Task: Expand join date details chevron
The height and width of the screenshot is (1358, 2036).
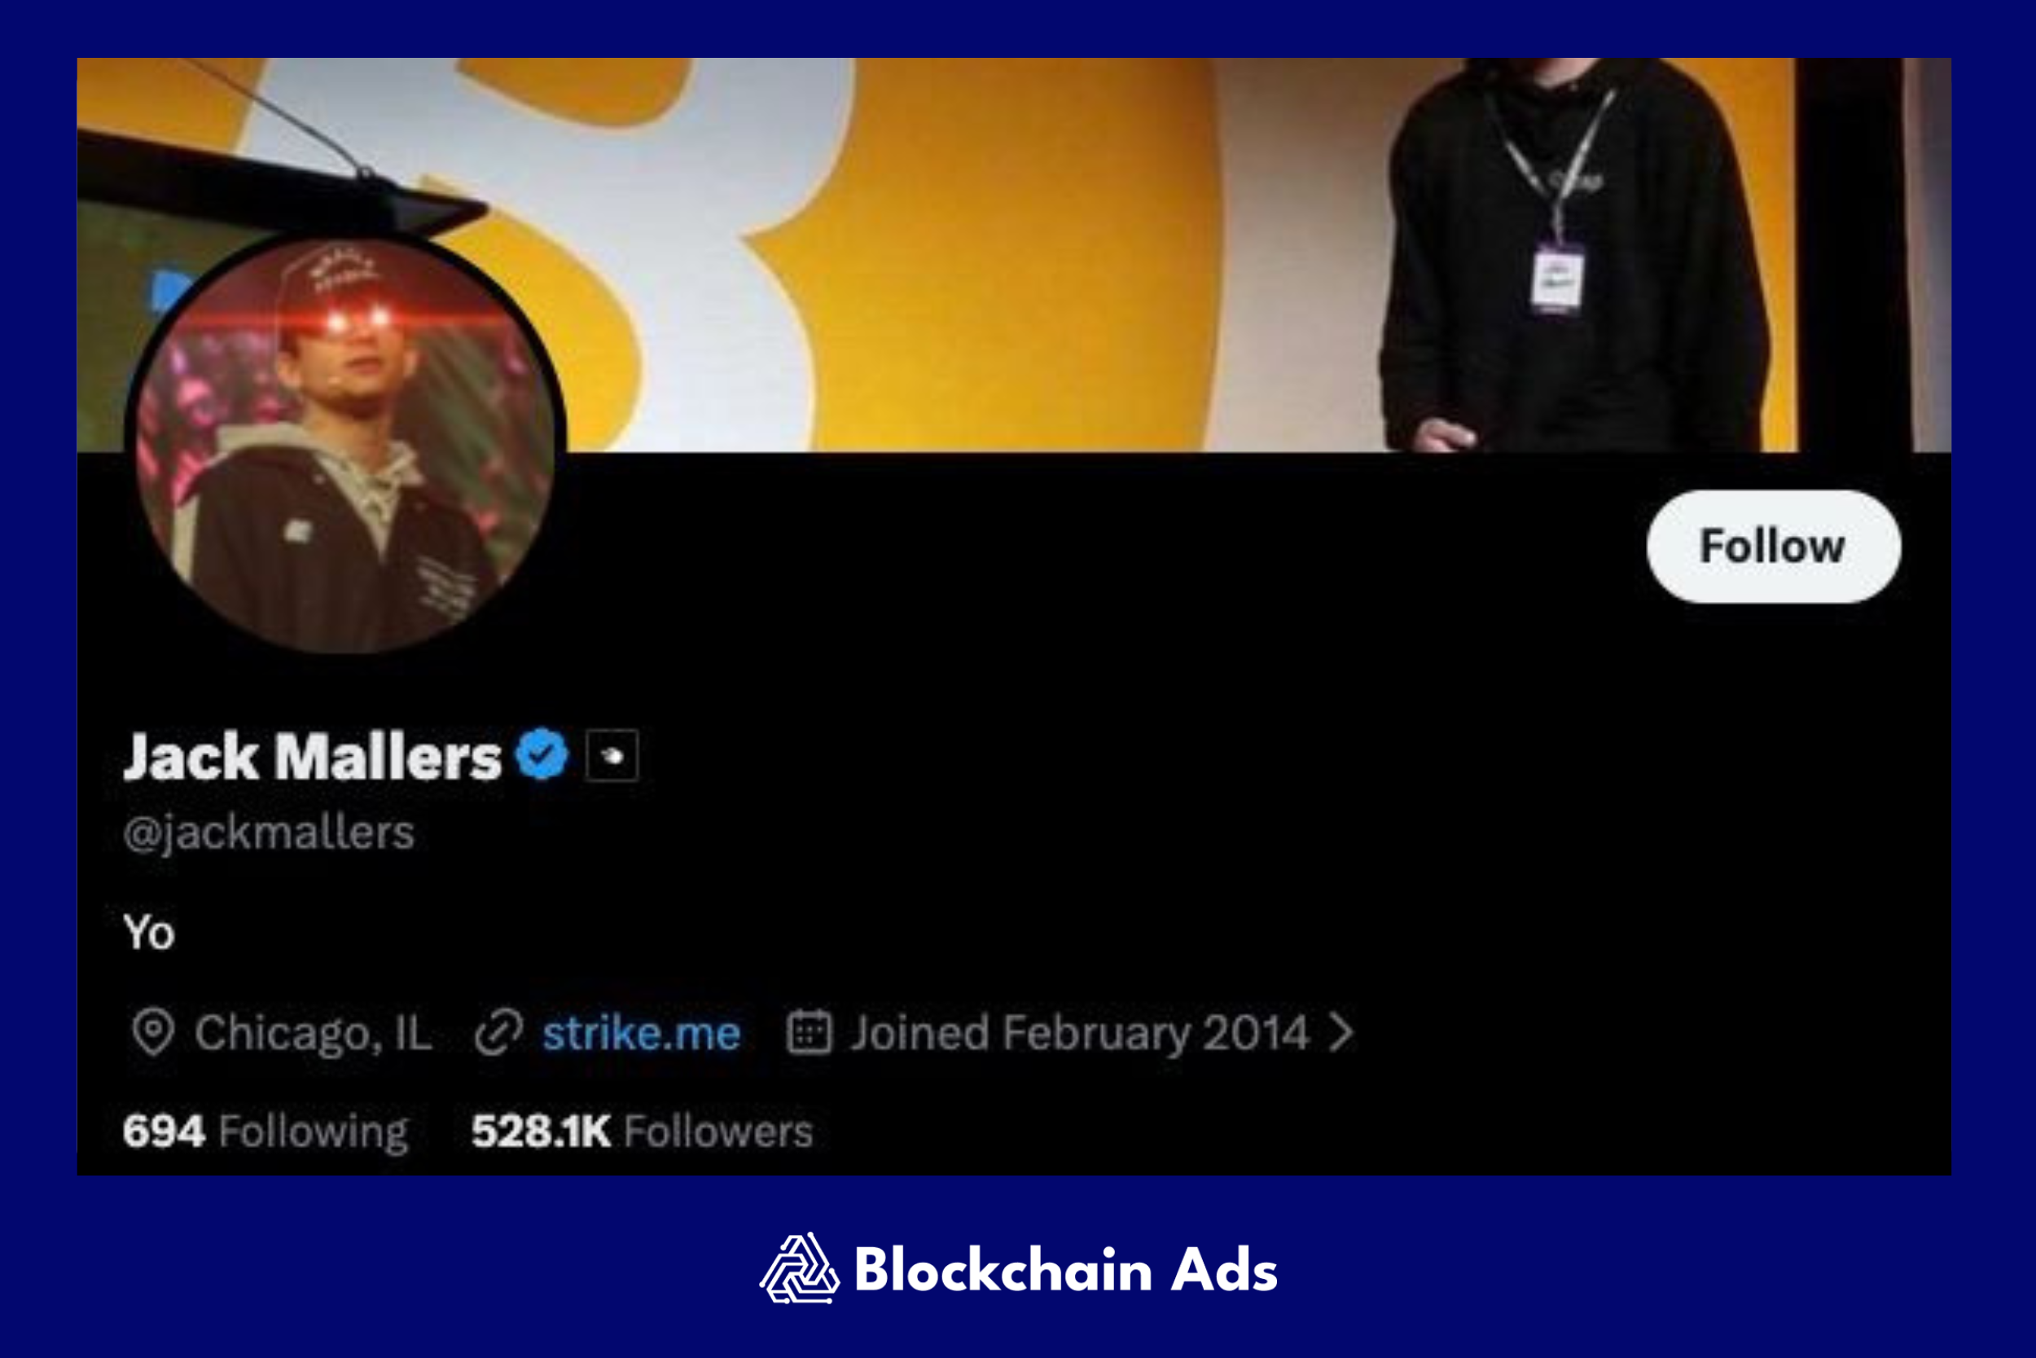Action: pos(1341,1032)
